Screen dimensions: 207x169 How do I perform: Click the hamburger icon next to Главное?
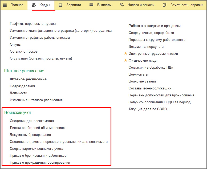[5, 5]
